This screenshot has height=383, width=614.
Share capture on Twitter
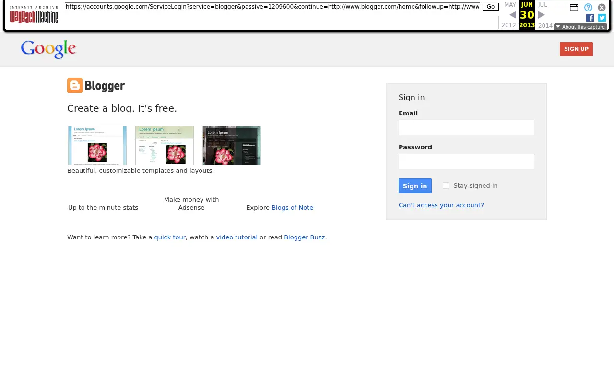(x=602, y=18)
